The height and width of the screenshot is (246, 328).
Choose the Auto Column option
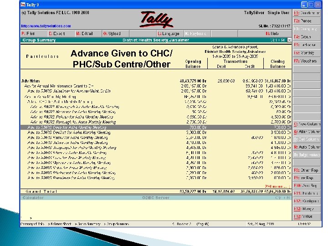click(x=307, y=147)
